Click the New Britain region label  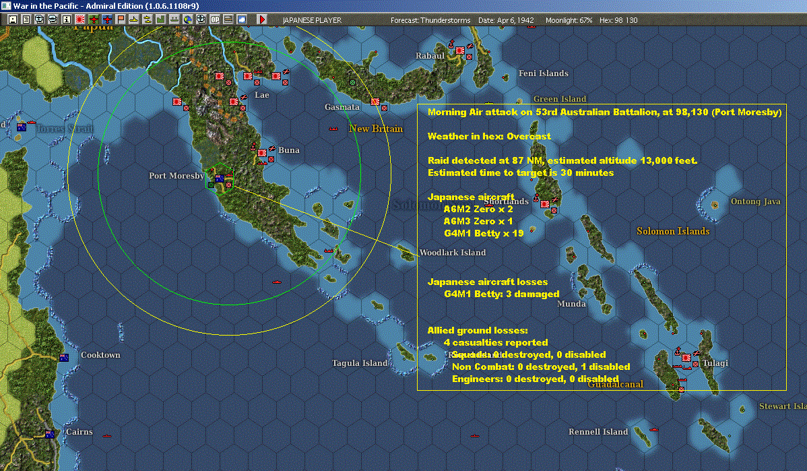376,129
